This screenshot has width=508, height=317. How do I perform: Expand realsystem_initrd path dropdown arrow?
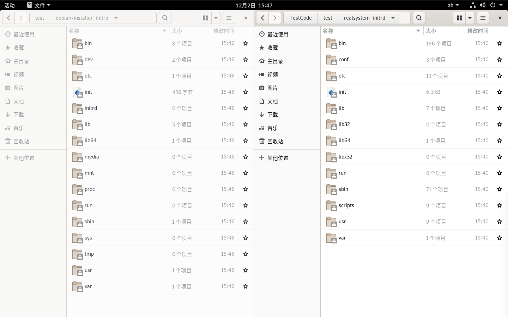coord(393,18)
